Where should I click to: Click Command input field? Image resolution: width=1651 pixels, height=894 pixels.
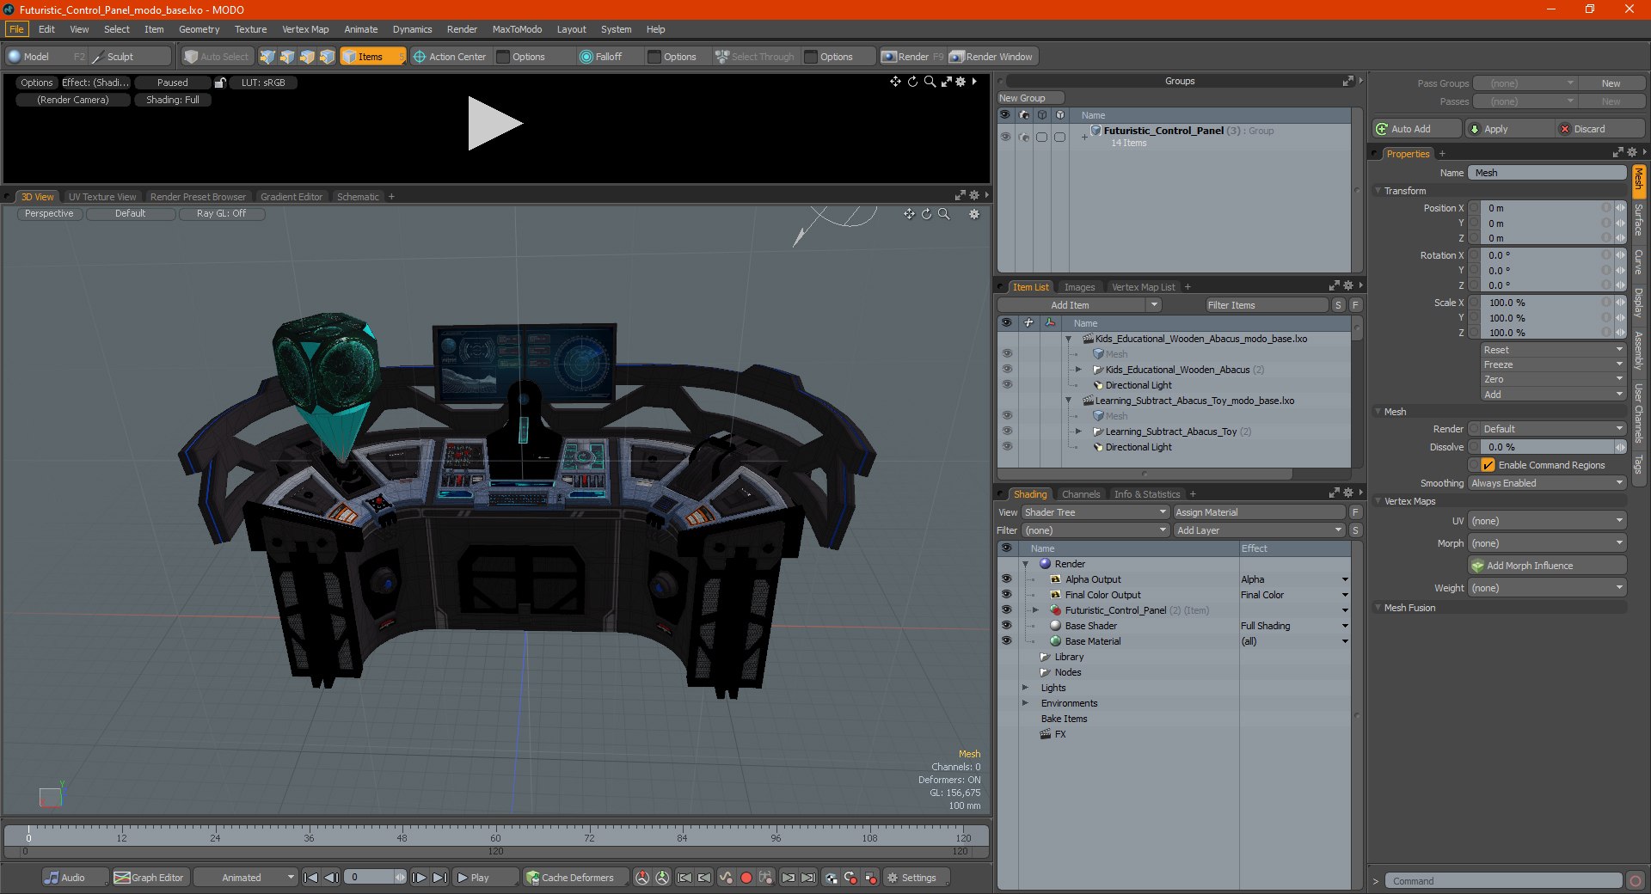coord(1503,881)
